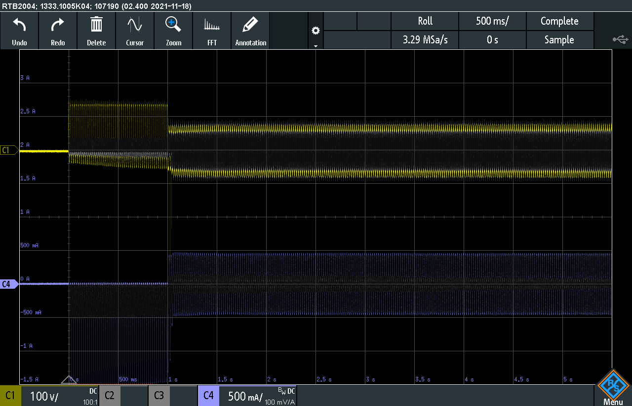The image size is (632, 406).
Task: Open the settings gear icon
Action: tap(316, 30)
